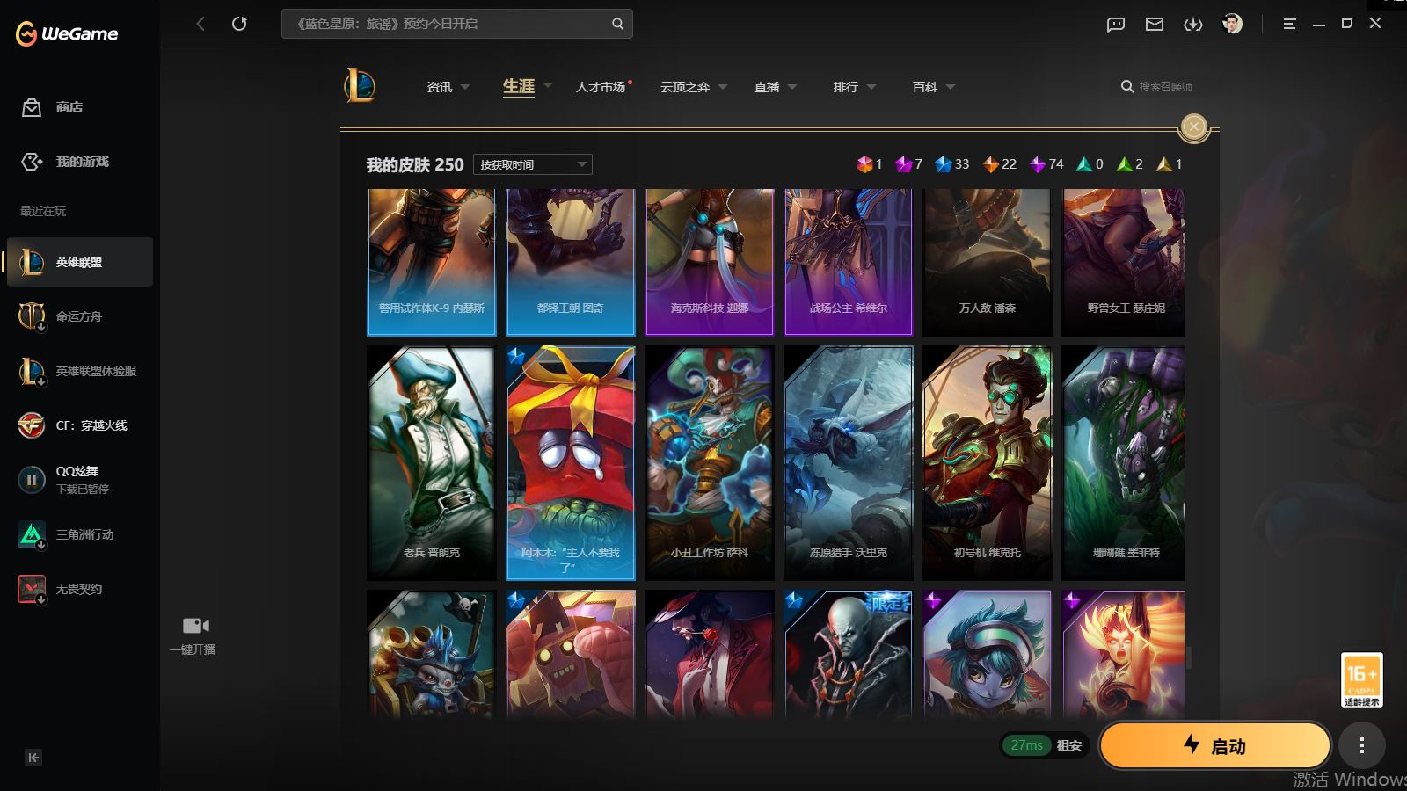1407x791 pixels.
Task: Open 海克斯科技 迦娜 skin card
Action: [x=710, y=262]
